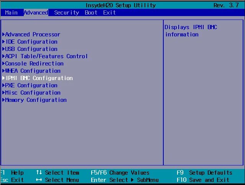Image resolution: width=245 pixels, height=185 pixels.
Task: Open Memory Configuration submenu
Action: click(35, 100)
